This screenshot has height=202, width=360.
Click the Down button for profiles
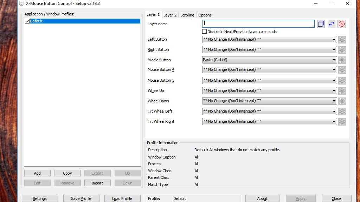[128, 183]
